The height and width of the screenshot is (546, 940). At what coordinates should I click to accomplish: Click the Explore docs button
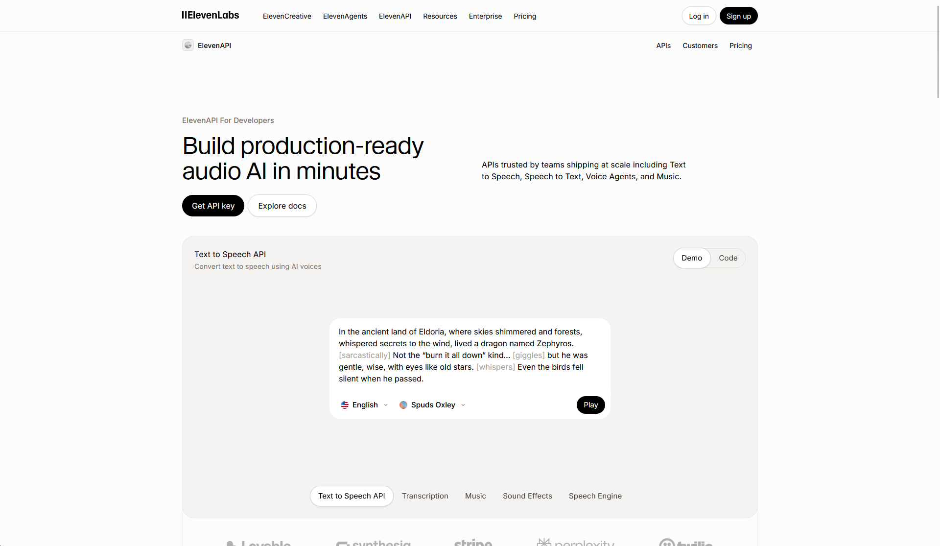[x=282, y=206]
